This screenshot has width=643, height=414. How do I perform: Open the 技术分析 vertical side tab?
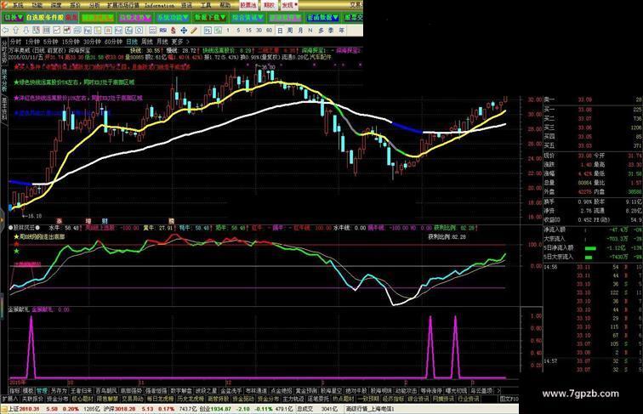pyautogui.click(x=4, y=81)
